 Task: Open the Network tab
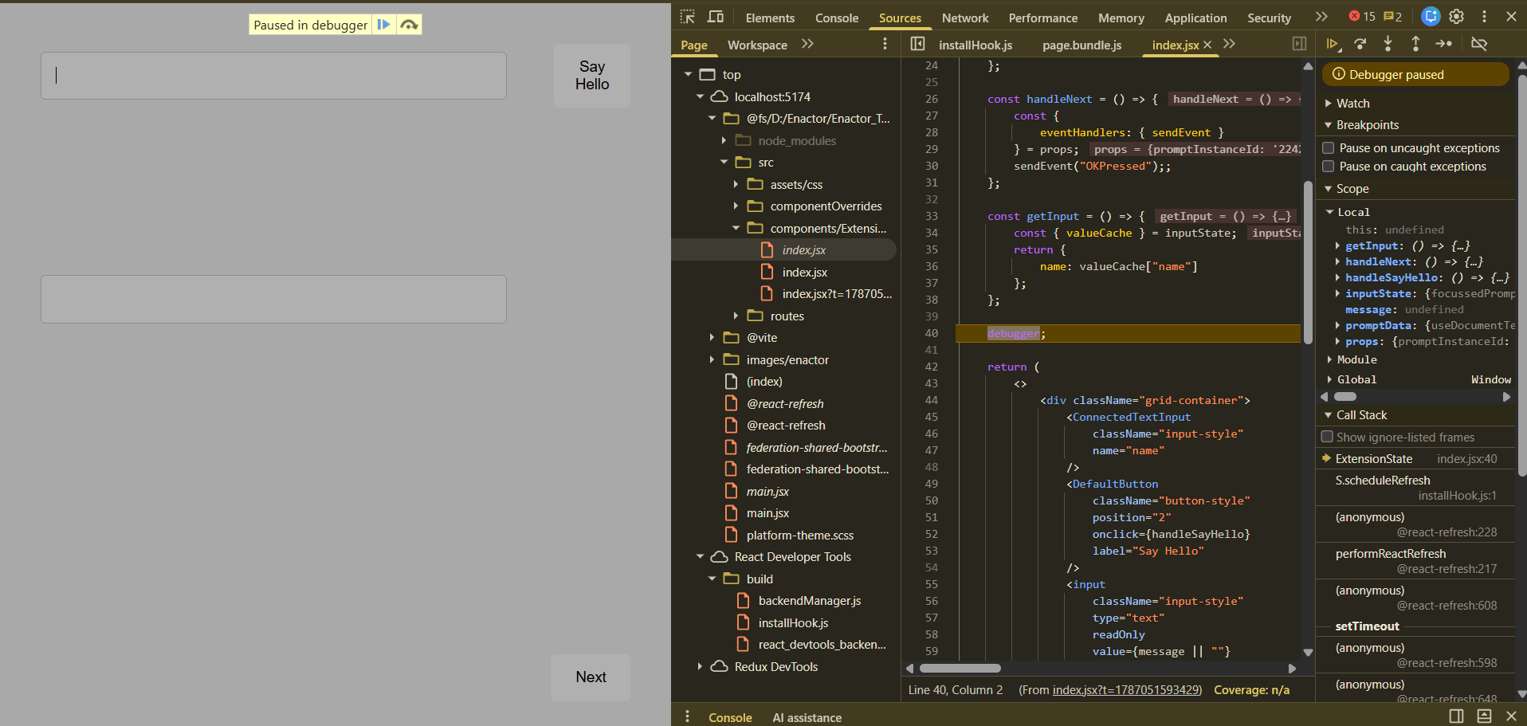(965, 18)
